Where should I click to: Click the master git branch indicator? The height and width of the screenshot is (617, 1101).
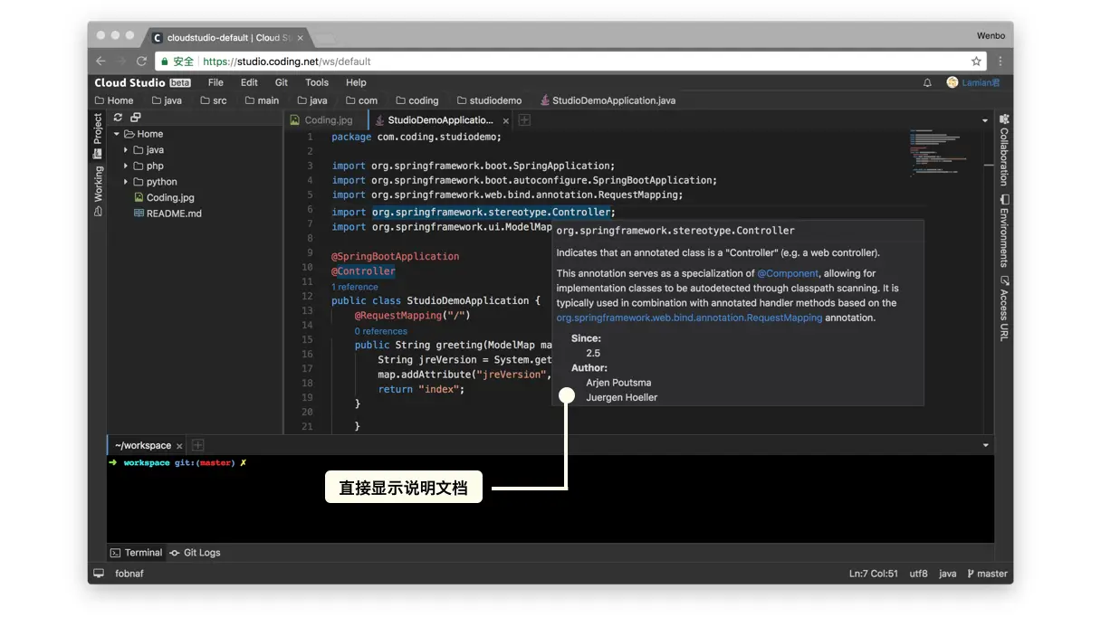pyautogui.click(x=987, y=574)
